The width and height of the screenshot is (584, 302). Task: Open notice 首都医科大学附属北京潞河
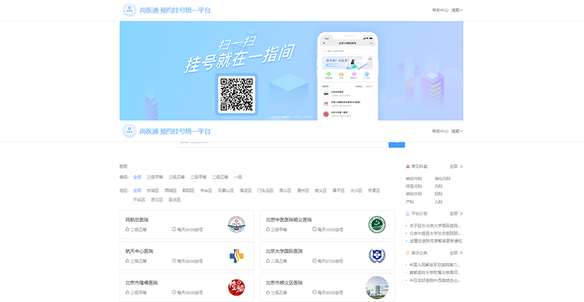pyautogui.click(x=435, y=273)
